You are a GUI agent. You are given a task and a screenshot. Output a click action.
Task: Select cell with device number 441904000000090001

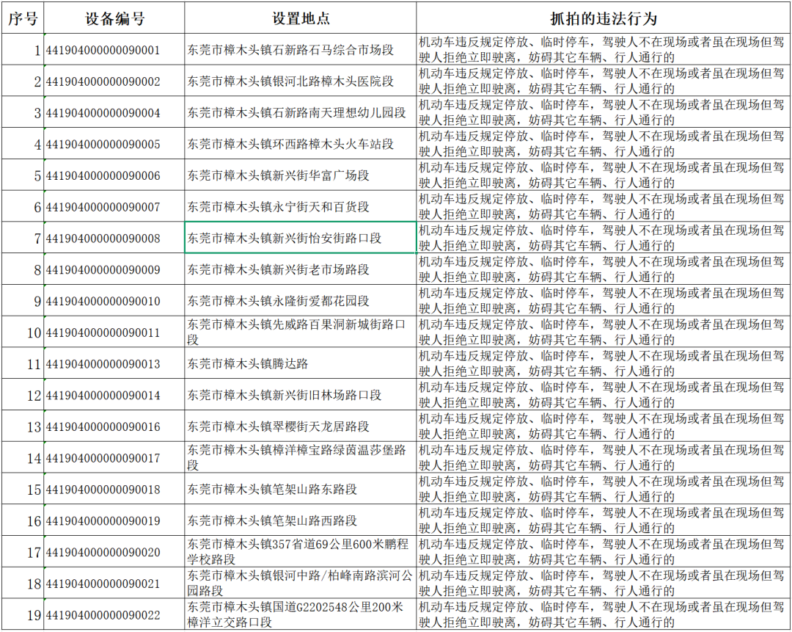pos(114,50)
